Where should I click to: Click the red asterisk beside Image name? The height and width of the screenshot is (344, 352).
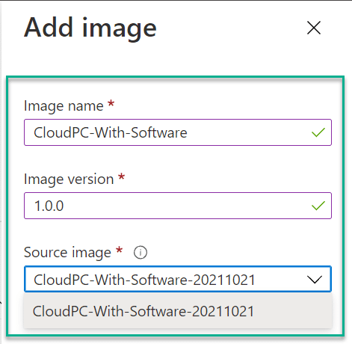pos(111,103)
